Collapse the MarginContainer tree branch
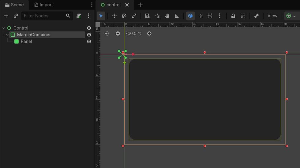The image size is (300, 168). coord(7,35)
